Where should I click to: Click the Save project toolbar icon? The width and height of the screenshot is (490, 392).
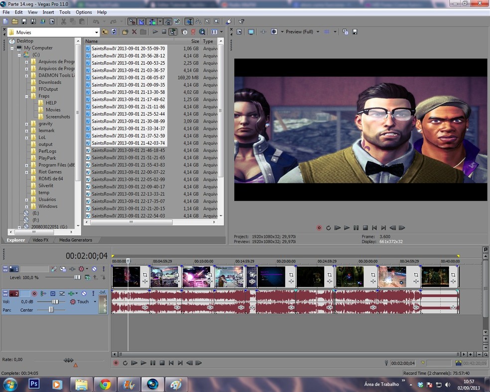(x=24, y=21)
